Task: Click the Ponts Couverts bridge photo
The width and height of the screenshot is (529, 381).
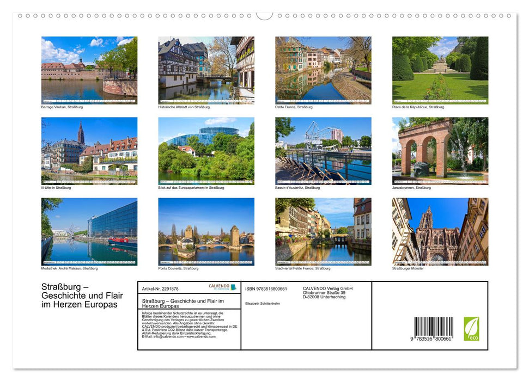Action: 206,232
